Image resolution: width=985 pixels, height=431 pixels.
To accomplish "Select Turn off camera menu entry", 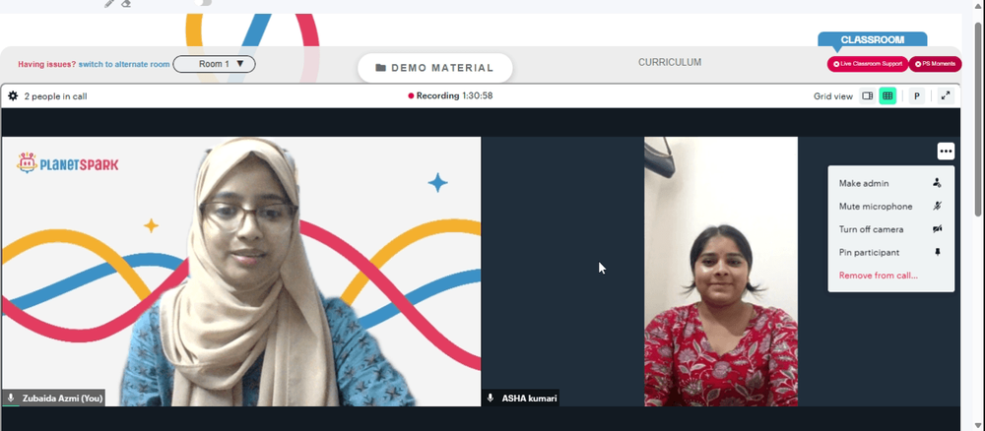I will coord(890,229).
